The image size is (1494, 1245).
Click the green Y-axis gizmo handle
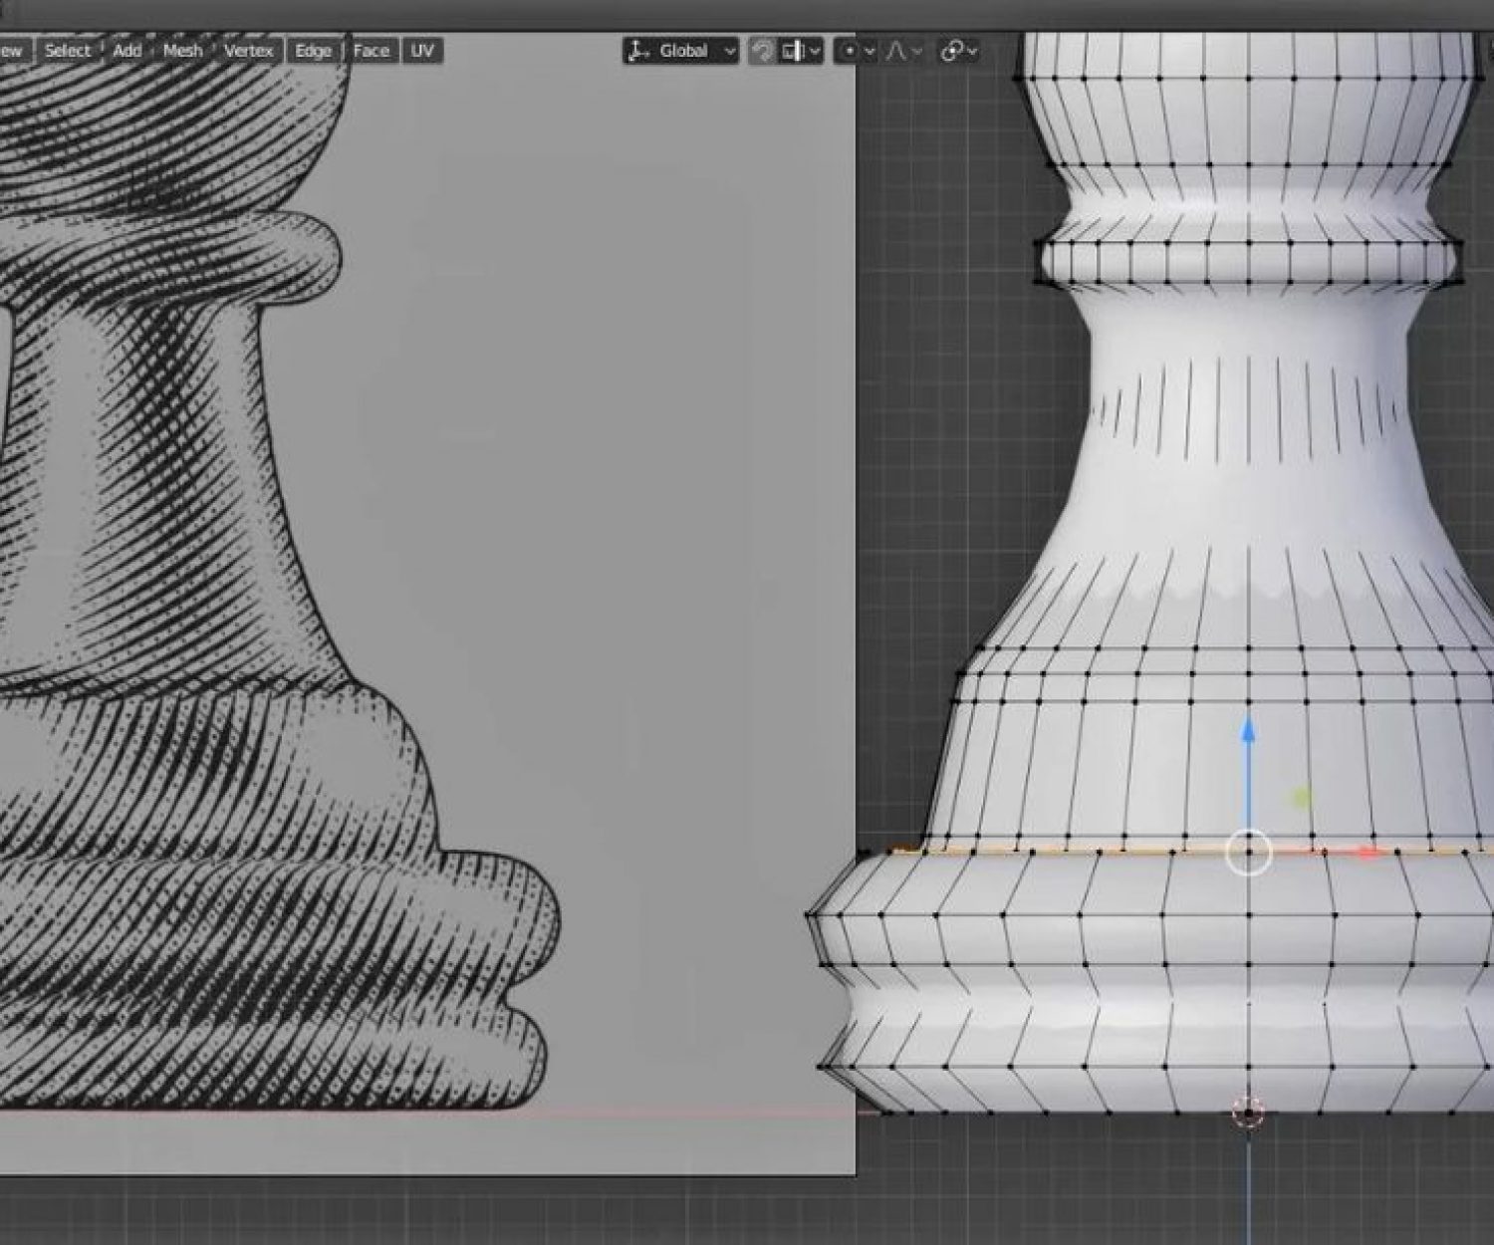pos(1301,797)
